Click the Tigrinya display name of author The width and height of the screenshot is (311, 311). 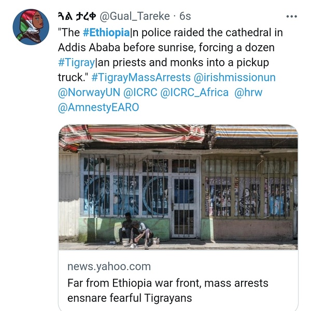click(x=77, y=16)
